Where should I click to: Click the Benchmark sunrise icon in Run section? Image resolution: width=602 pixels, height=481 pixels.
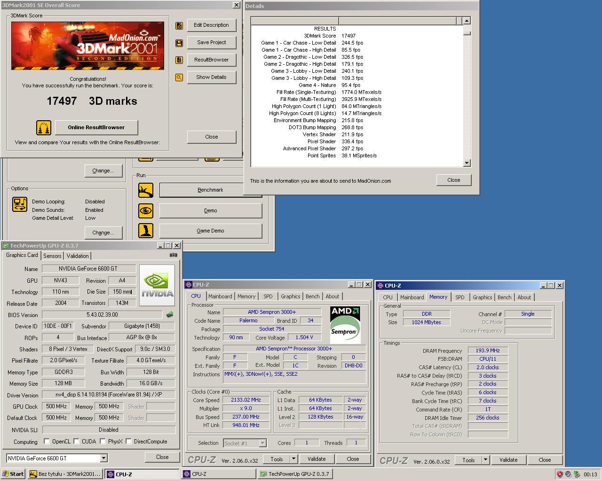pos(146,190)
